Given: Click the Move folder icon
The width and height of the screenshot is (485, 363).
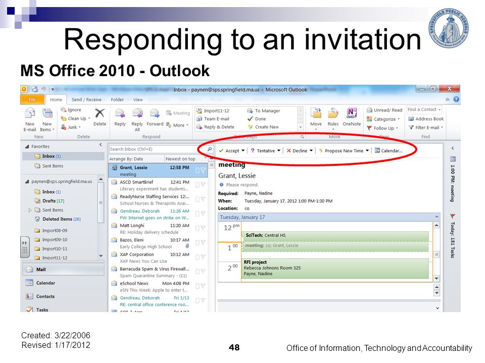Looking at the screenshot, I should pyautogui.click(x=316, y=113).
